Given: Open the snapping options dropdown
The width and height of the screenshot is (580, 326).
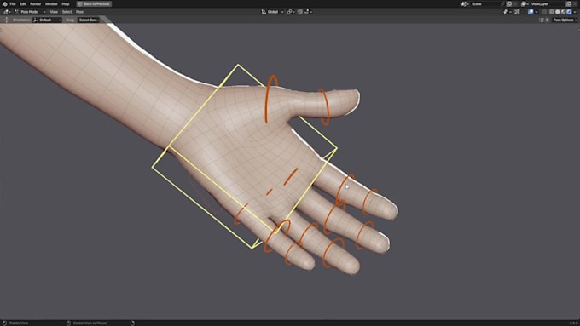Looking at the screenshot, I should click(x=308, y=12).
